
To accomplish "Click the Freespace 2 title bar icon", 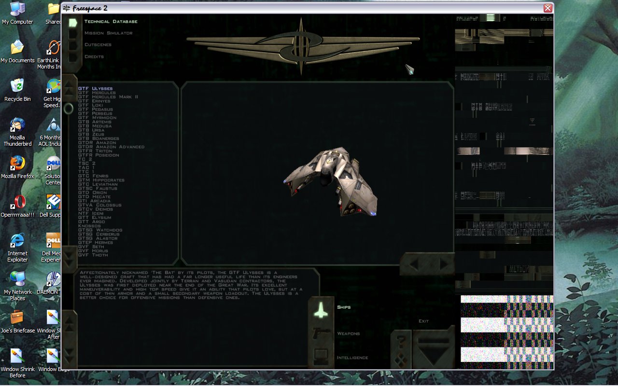I will point(66,8).
